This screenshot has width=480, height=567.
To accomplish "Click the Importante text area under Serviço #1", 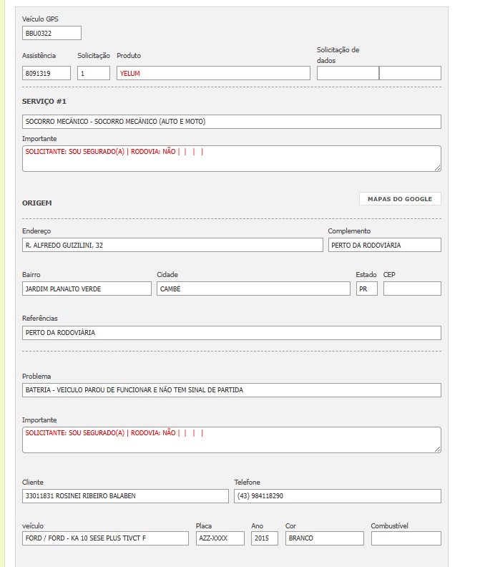I will pyautogui.click(x=231, y=159).
